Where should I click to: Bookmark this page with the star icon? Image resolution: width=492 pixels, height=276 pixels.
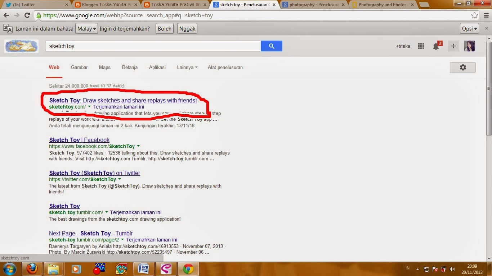pyautogui.click(x=475, y=15)
